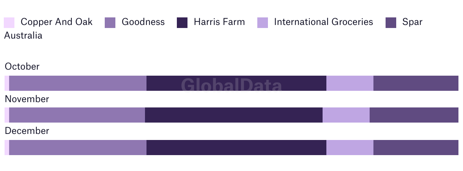Image resolution: width=463 pixels, height=171 pixels.
Task: Select the December Goodness bar segment
Action: click(78, 148)
